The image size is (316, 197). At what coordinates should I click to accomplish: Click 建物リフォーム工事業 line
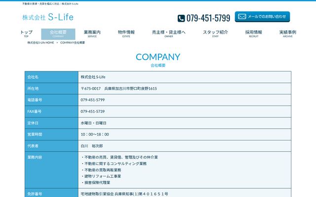click(101, 176)
